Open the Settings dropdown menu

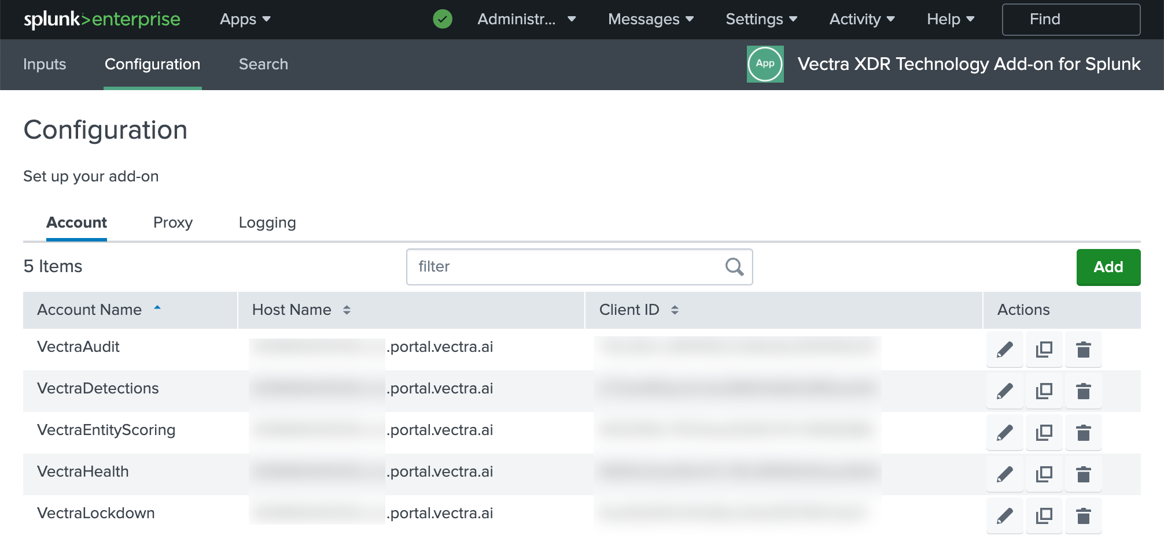click(761, 19)
